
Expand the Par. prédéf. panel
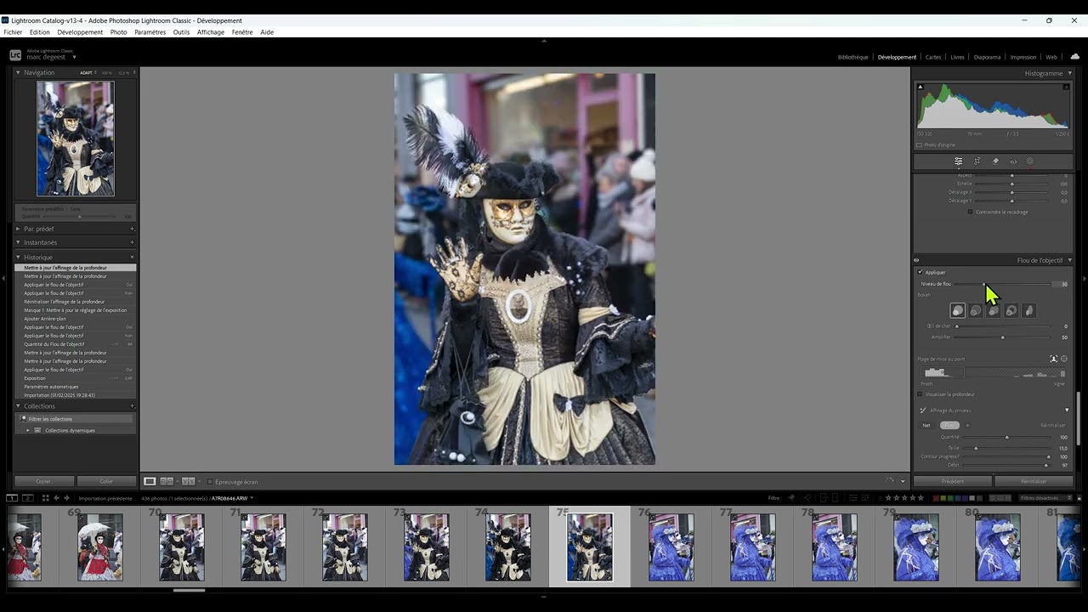point(19,229)
